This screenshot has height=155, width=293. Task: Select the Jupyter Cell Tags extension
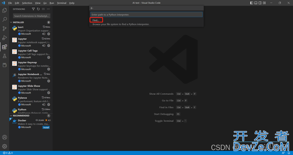coord(31,54)
